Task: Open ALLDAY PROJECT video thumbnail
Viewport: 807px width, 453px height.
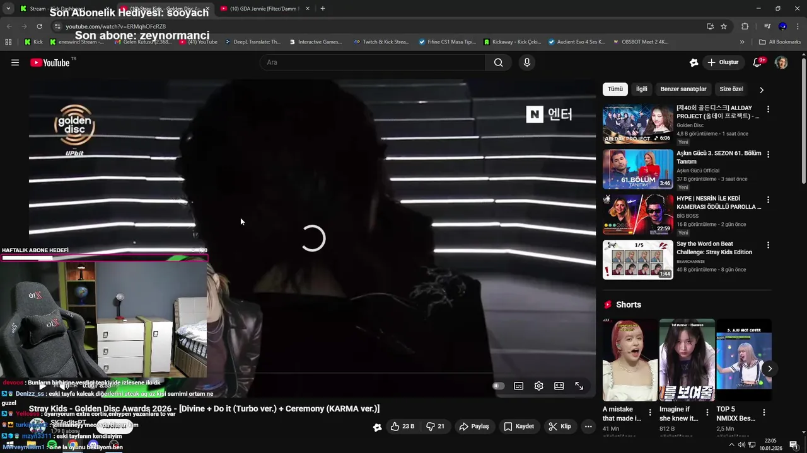Action: click(638, 124)
